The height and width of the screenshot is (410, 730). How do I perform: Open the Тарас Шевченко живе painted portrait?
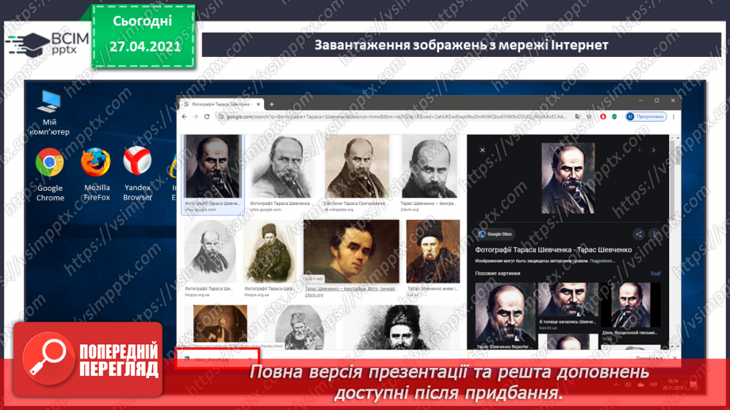[x=433, y=252]
